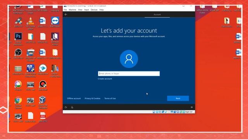Open the Week 2 Word document on desktop
Screen dimensions: 248x139
coord(43,54)
